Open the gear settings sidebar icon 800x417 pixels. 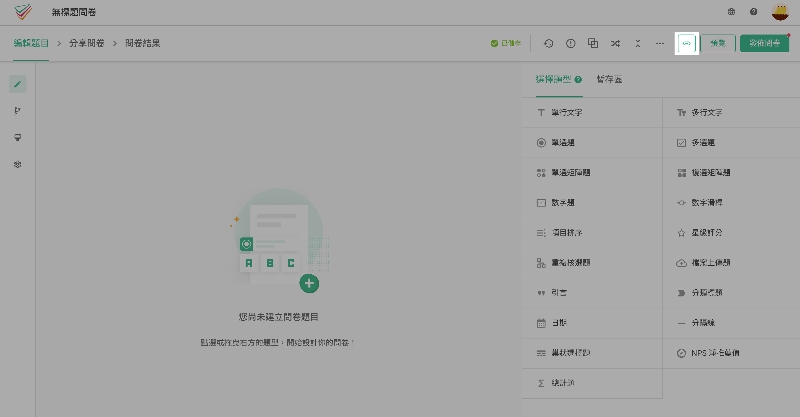tap(17, 164)
